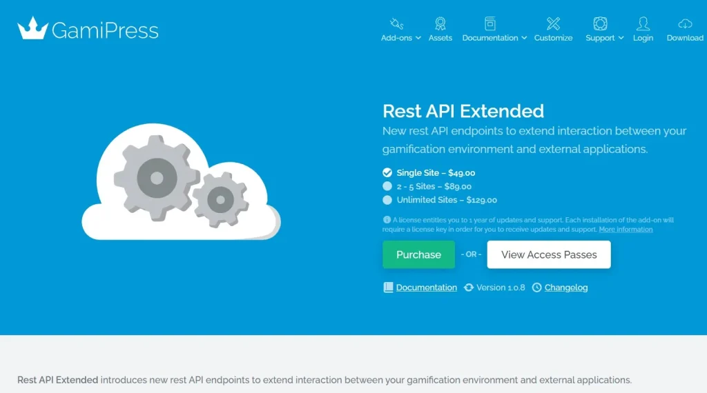
Task: Open the Documentation link below Purchase
Action: tap(427, 288)
